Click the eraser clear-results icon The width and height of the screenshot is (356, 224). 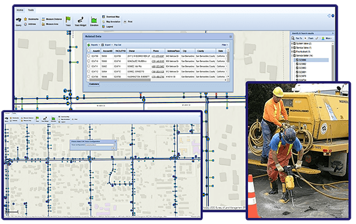(x=317, y=39)
